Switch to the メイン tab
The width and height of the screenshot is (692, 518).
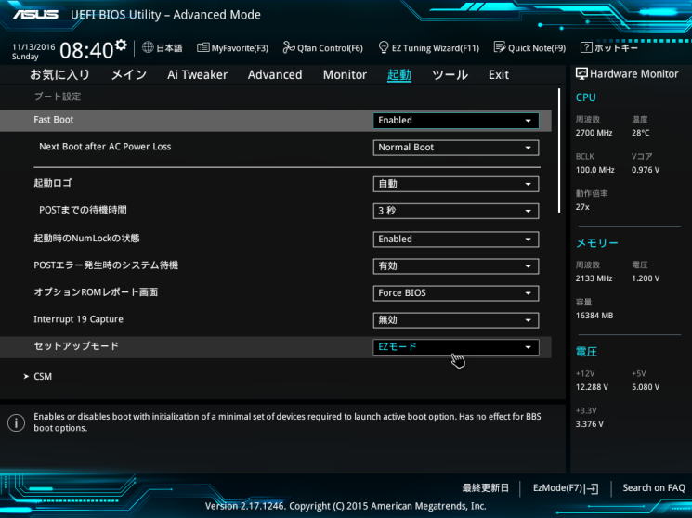(x=128, y=74)
